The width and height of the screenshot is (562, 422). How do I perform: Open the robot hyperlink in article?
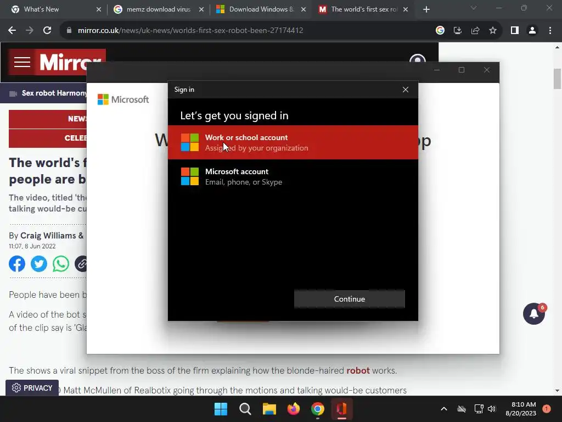(358, 371)
